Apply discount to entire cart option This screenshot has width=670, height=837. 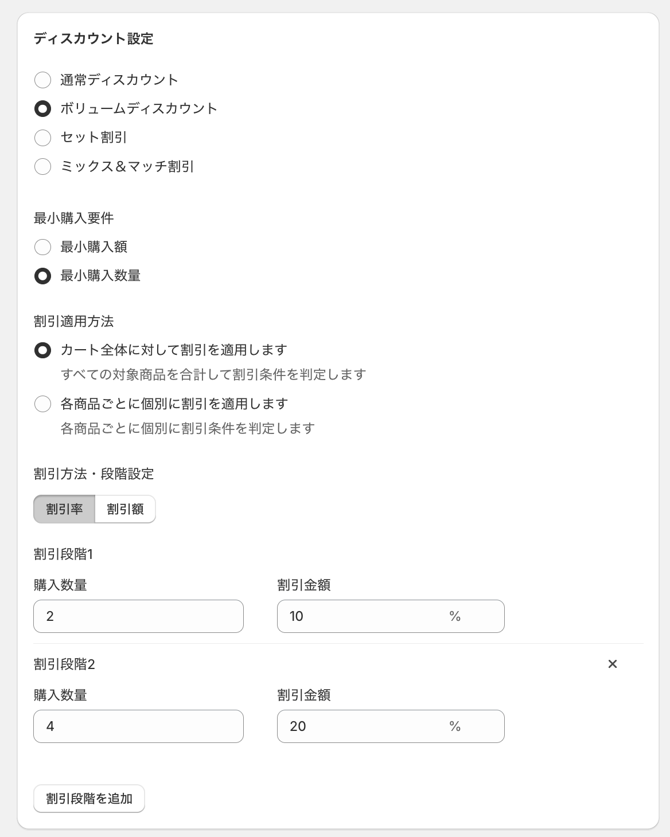pyautogui.click(x=43, y=350)
